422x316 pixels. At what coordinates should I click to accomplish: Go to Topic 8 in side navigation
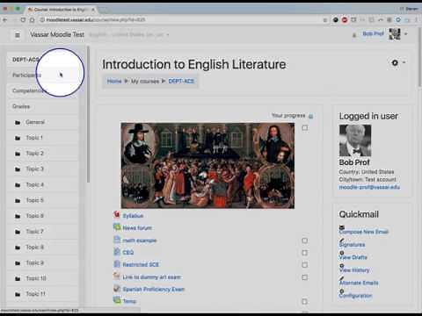click(43, 248)
